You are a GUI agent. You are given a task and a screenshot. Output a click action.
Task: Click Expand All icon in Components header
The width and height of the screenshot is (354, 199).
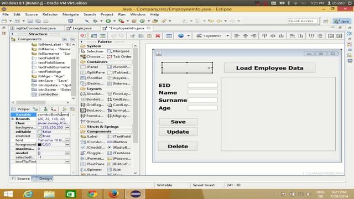pyautogui.click(x=65, y=39)
